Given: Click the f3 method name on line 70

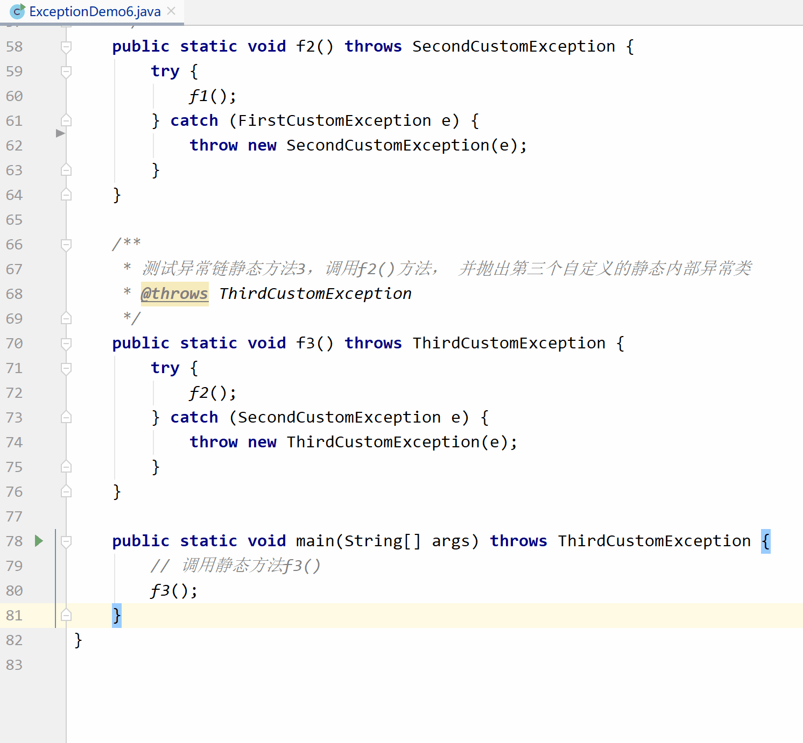Looking at the screenshot, I should (x=305, y=343).
